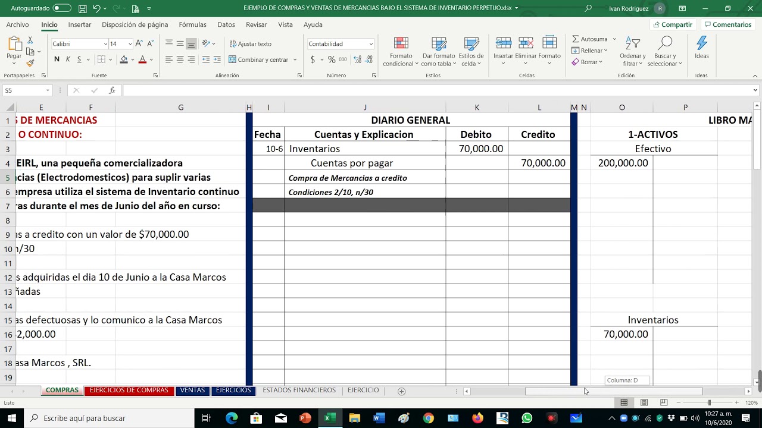Click the Cut scissors icon
The height and width of the screenshot is (428, 762).
(30, 40)
